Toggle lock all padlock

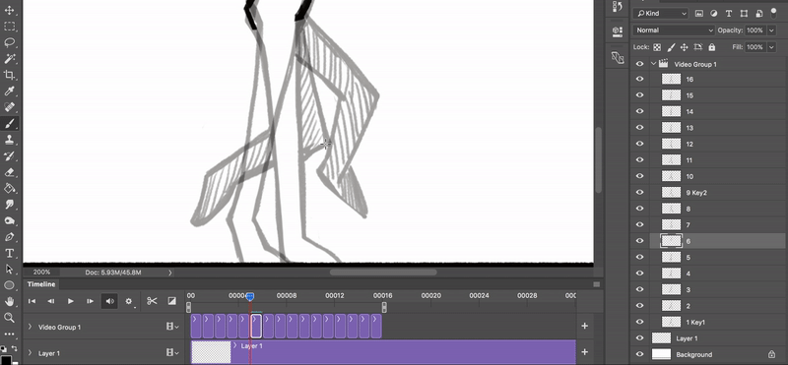(x=711, y=47)
